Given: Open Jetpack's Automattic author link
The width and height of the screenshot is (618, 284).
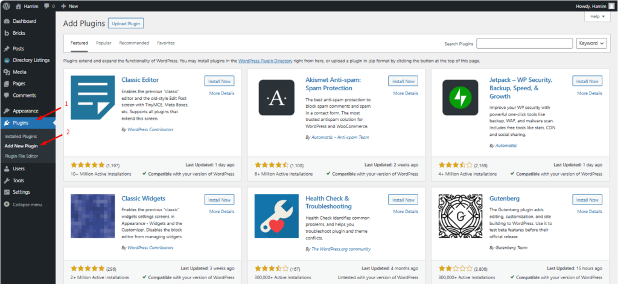Looking at the screenshot, I should point(506,146).
